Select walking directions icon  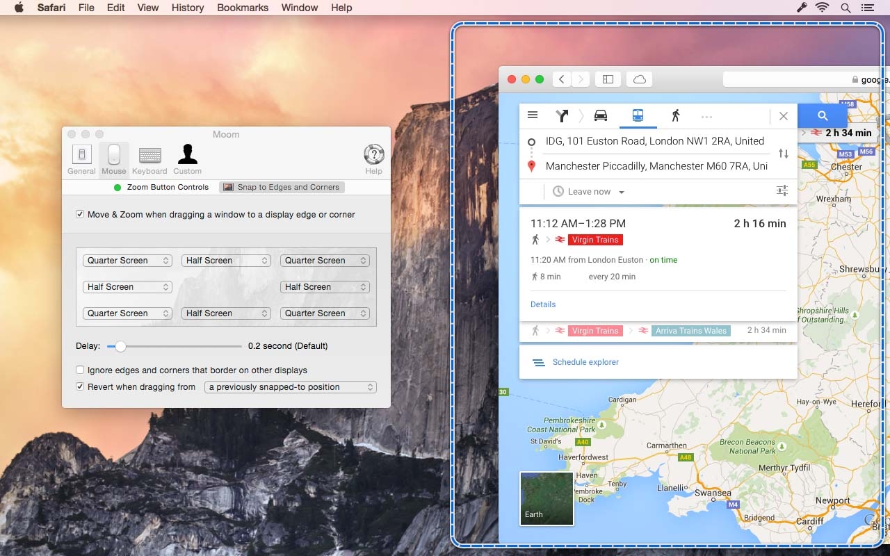pos(675,116)
